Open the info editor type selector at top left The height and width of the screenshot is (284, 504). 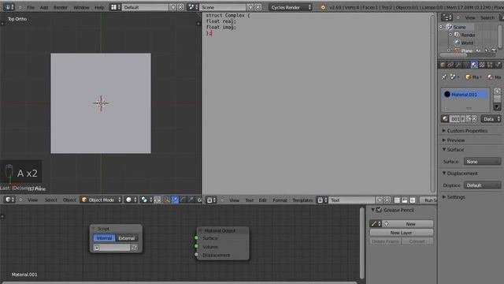tap(9, 7)
